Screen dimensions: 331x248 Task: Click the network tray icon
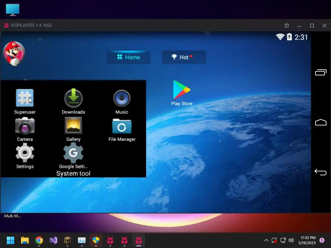click(x=283, y=240)
